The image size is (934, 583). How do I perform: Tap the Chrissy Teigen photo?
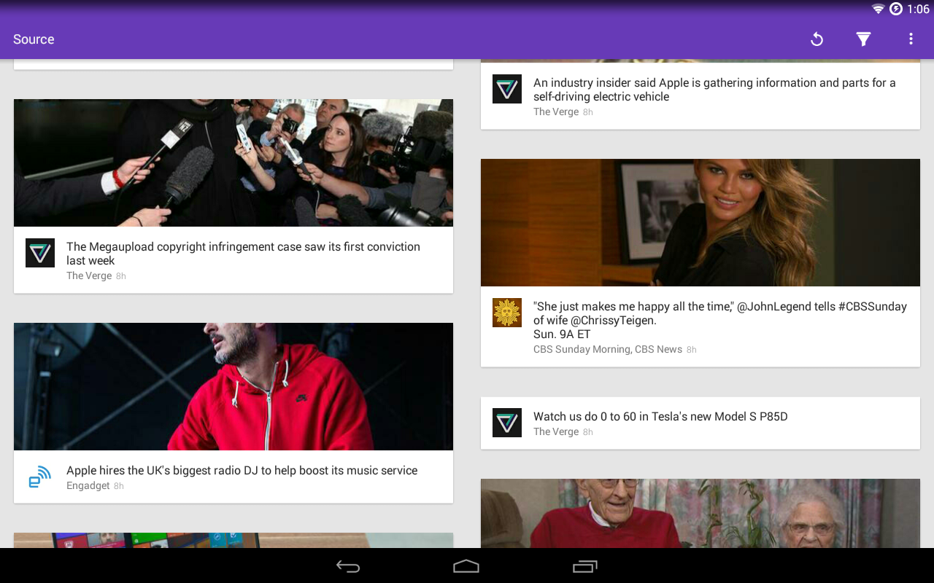click(700, 222)
